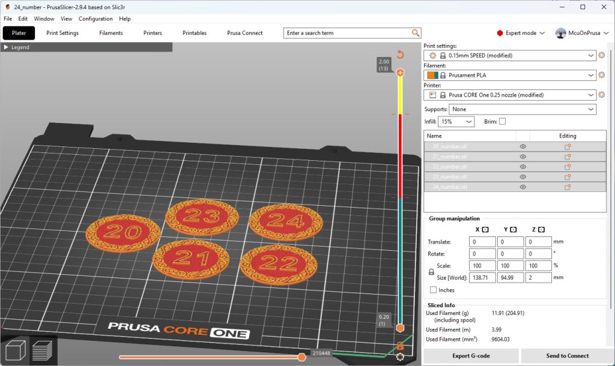Open printer settings gear next to Prusa CORE One
The height and width of the screenshot is (366, 615).
coord(602,95)
